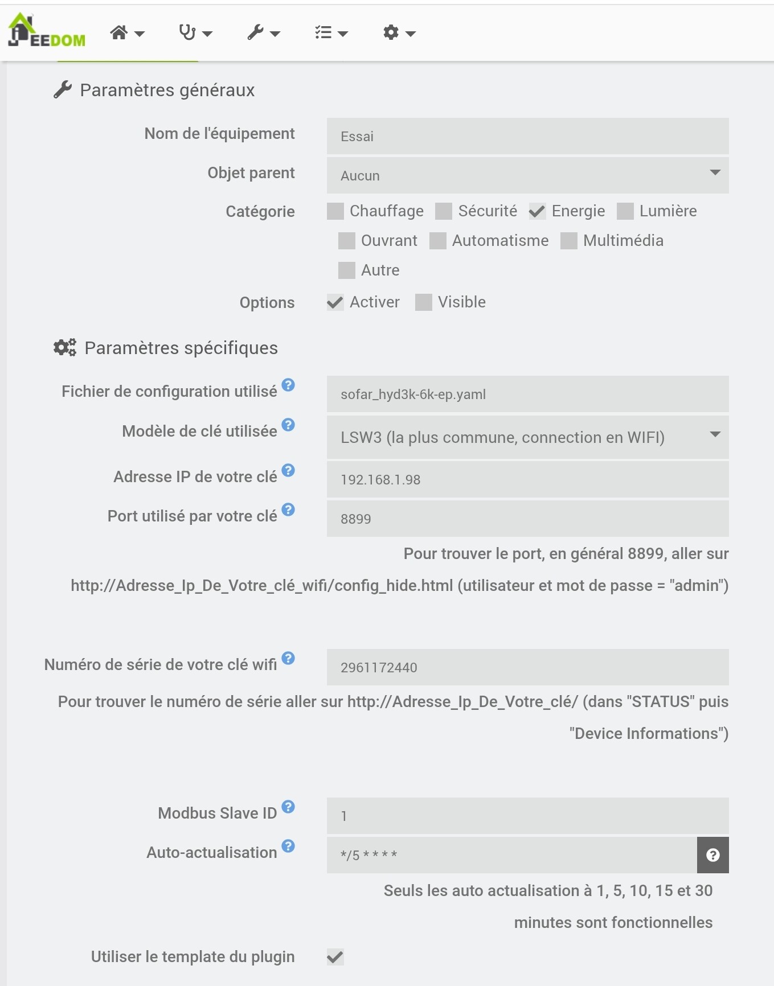
Task: Open the gear settings menu
Action: pyautogui.click(x=399, y=33)
